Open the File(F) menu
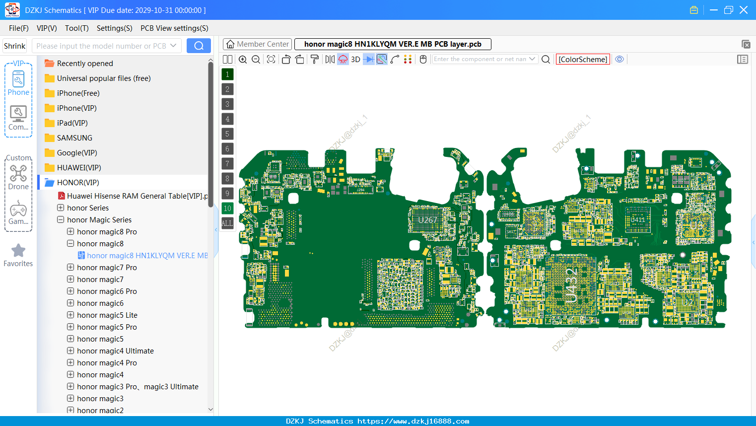Viewport: 756px width, 426px height. click(19, 28)
